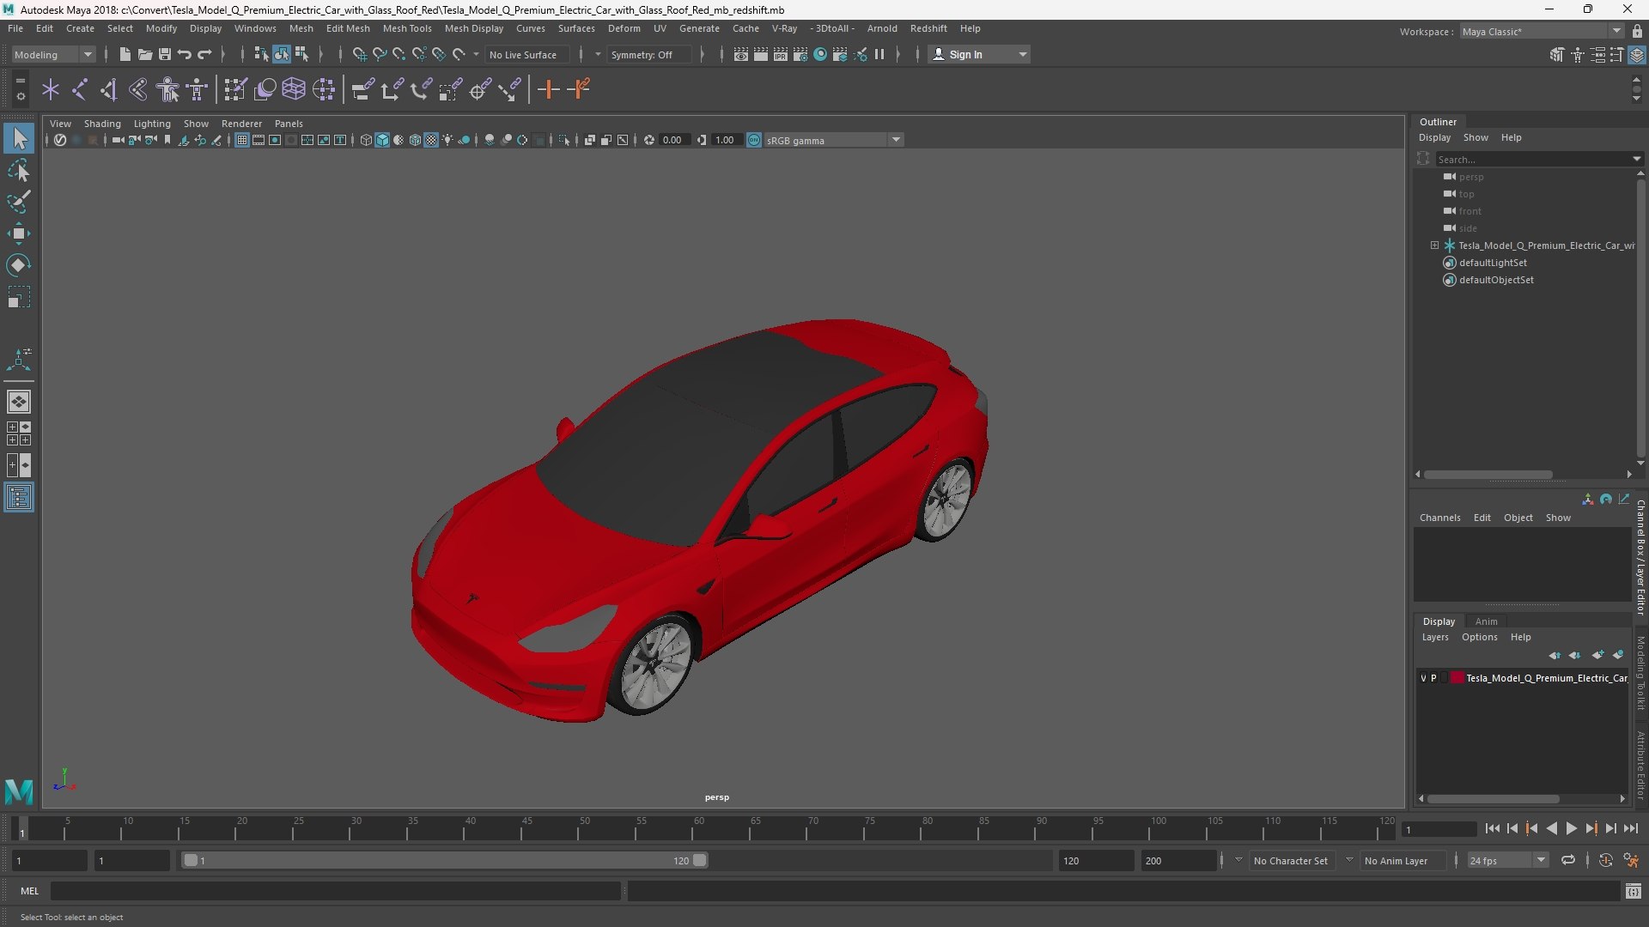Image resolution: width=1649 pixels, height=927 pixels.
Task: Toggle smooth shade all in viewport
Action: pyautogui.click(x=382, y=140)
